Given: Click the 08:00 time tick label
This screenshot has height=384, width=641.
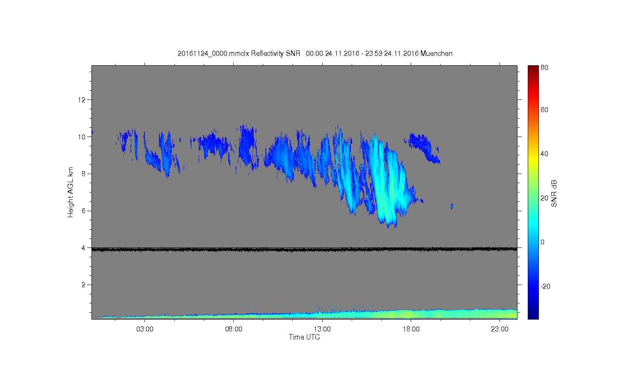Looking at the screenshot, I should point(234,329).
